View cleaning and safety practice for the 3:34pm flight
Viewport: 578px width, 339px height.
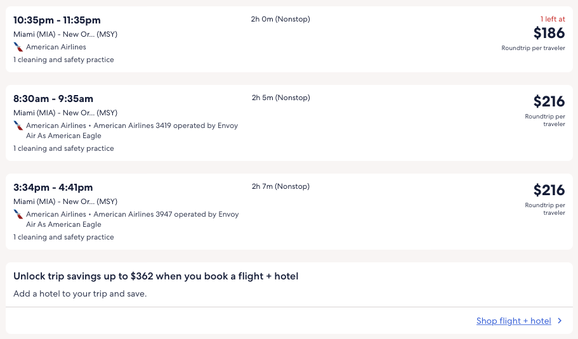(x=63, y=237)
